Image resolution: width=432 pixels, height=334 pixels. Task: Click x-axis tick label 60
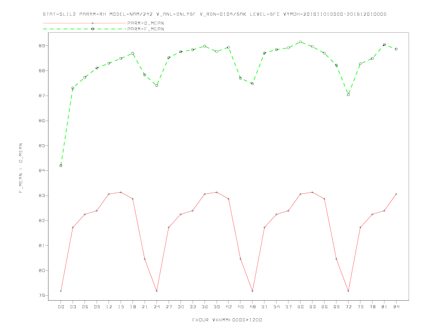301,307
